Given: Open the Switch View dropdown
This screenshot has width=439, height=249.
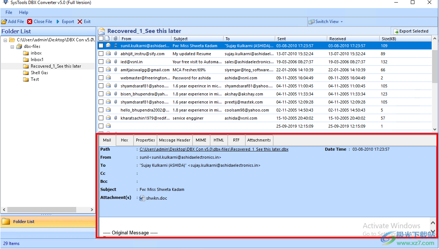Looking at the screenshot, I should pos(341,22).
